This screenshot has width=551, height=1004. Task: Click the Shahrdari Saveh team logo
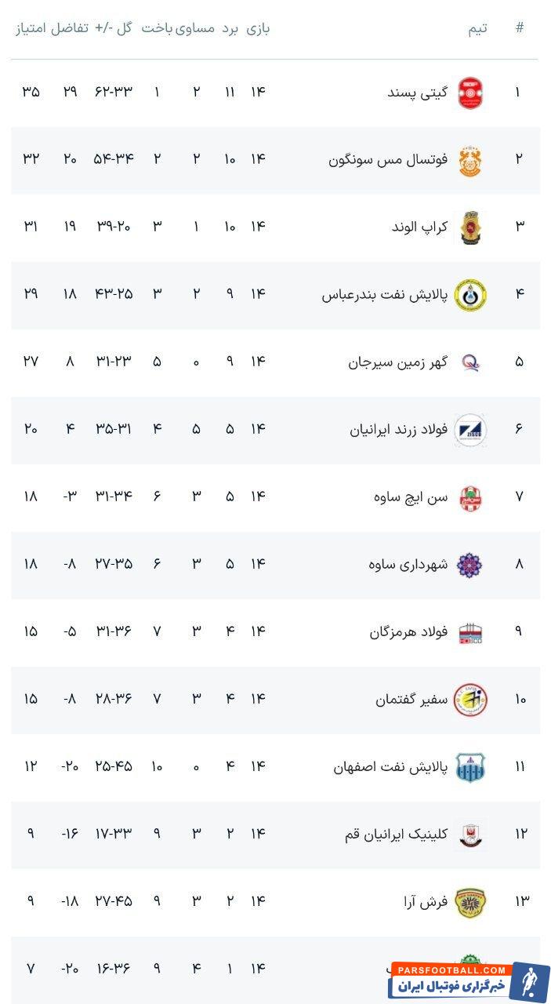click(x=469, y=565)
